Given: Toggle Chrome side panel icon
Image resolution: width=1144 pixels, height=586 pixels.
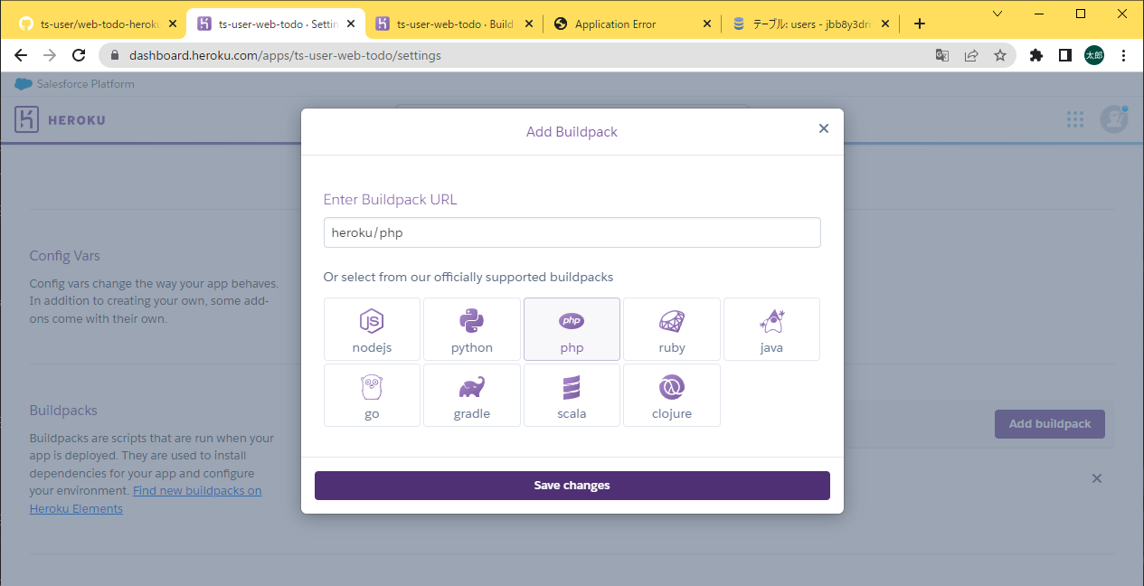Looking at the screenshot, I should tap(1065, 55).
